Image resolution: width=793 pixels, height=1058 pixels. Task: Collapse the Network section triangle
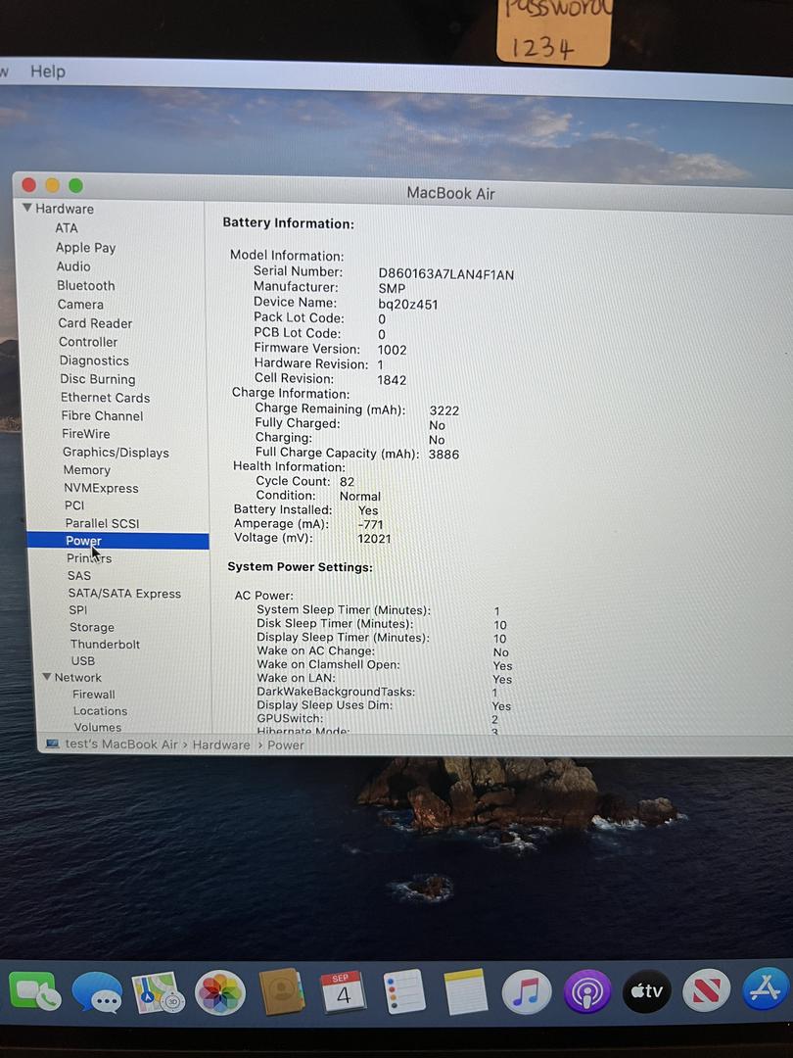click(x=47, y=676)
